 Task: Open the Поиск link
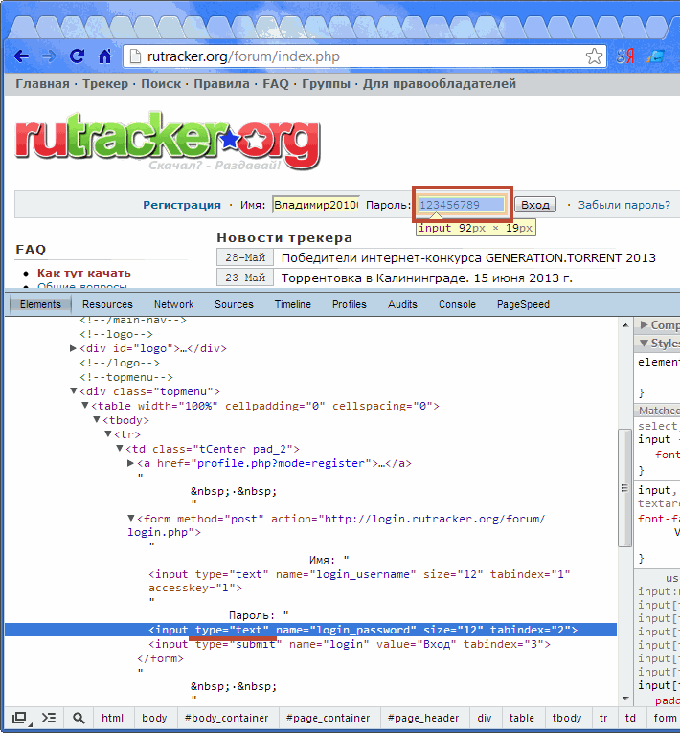tap(161, 83)
